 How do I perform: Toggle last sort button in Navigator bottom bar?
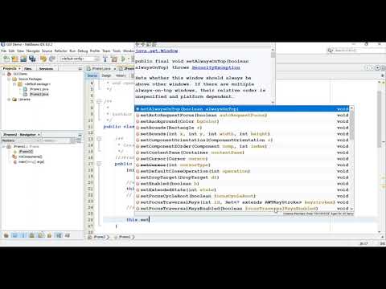pos(67,235)
